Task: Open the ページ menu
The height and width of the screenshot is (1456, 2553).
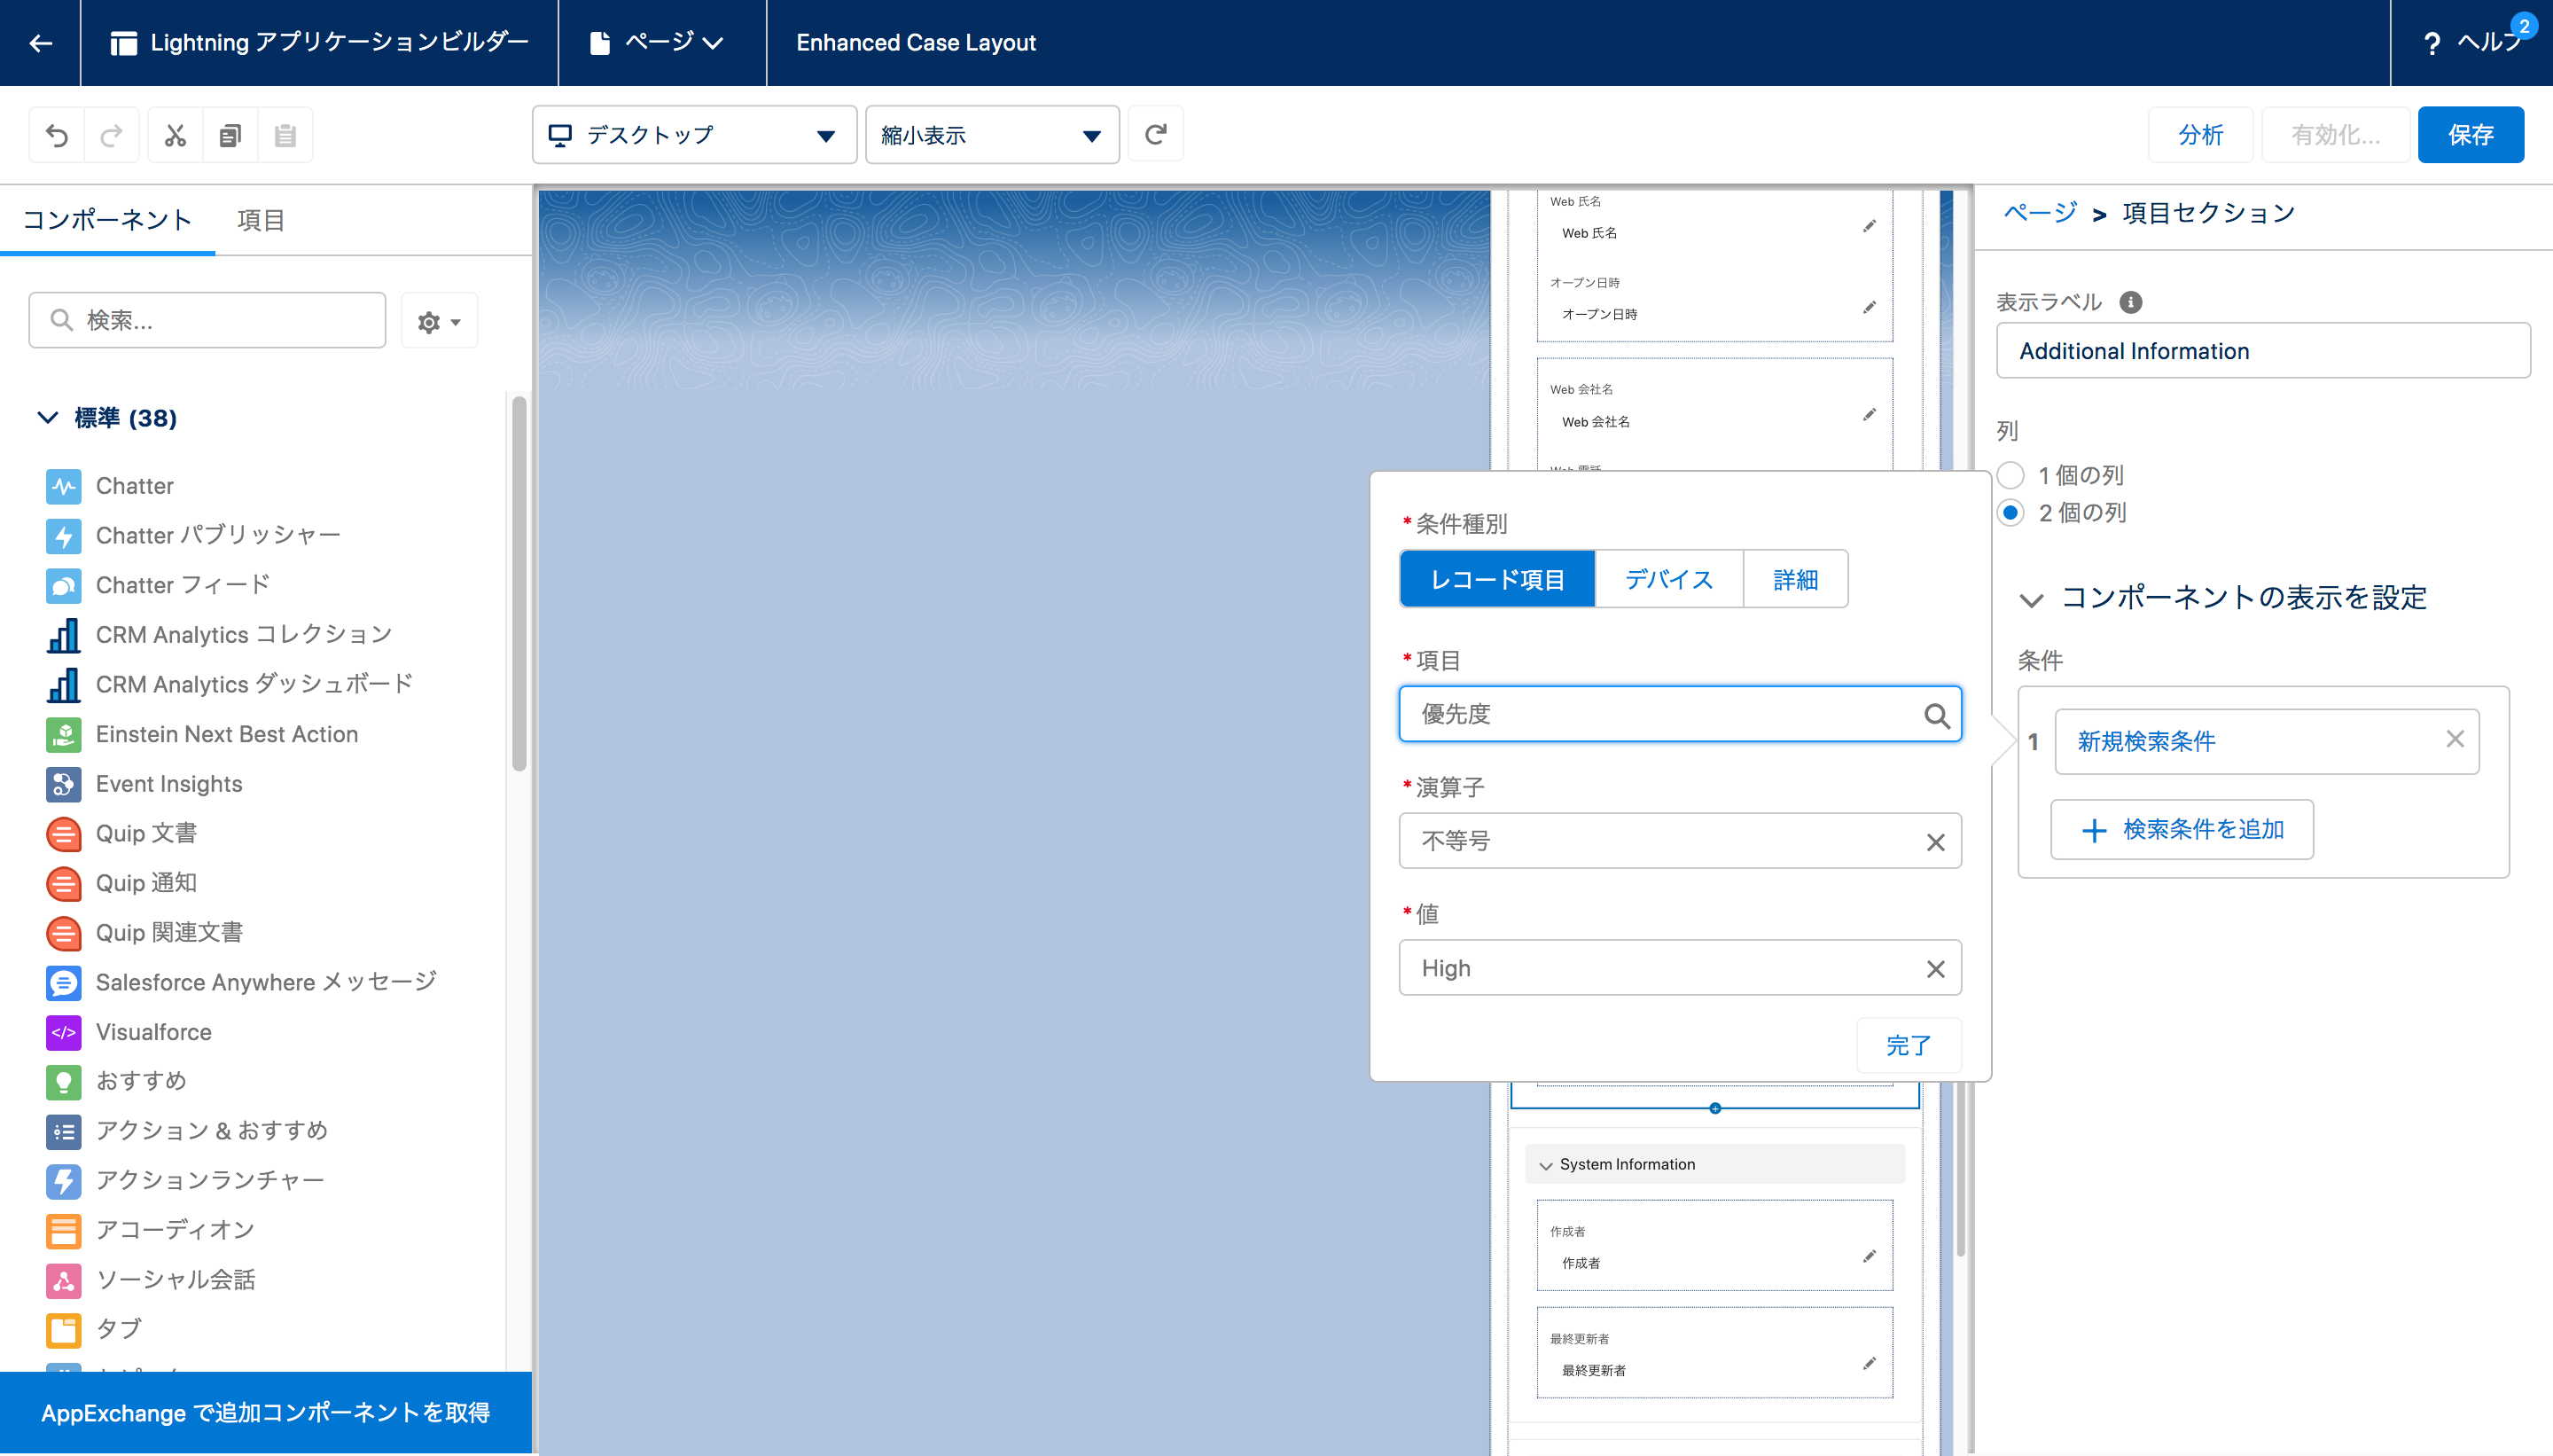Action: point(660,43)
